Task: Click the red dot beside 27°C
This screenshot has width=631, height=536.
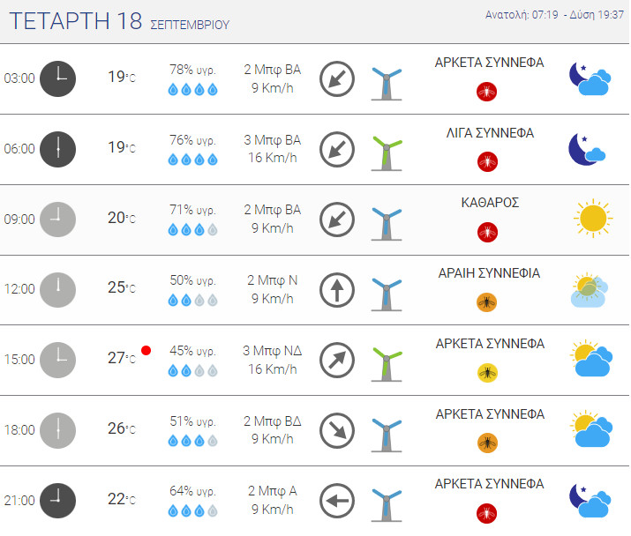Action: click(x=146, y=351)
